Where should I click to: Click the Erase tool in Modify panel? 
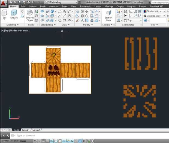click(x=77, y=20)
